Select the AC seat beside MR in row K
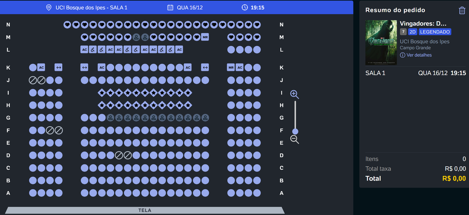469x215 pixels. click(x=239, y=68)
